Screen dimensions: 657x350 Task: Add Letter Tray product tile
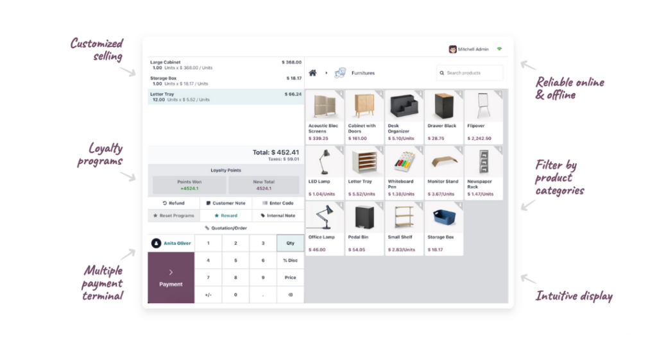[364, 172]
